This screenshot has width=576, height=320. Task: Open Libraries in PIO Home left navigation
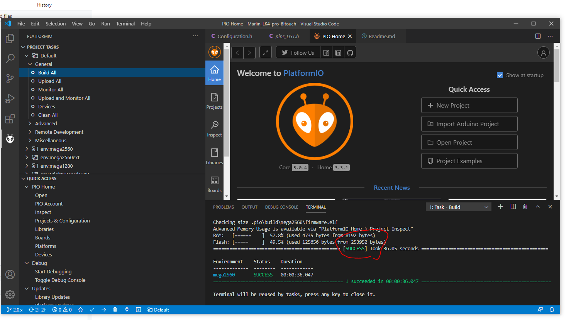click(214, 157)
